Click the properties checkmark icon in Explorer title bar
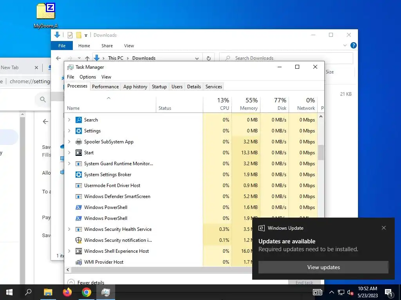 click(70, 35)
